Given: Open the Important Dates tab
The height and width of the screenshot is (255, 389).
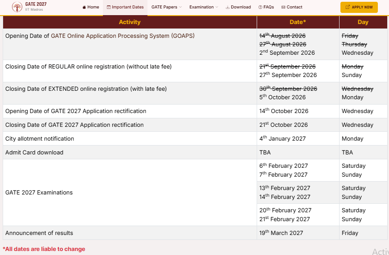Looking at the screenshot, I should (x=125, y=7).
